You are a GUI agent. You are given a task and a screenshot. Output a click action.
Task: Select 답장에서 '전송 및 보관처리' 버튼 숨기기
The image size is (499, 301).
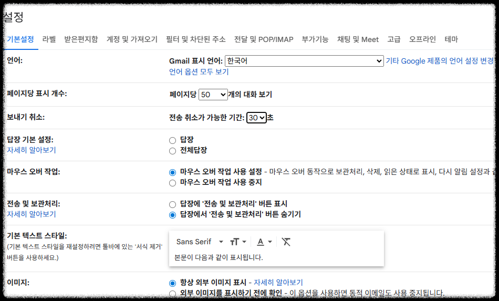[x=172, y=215]
